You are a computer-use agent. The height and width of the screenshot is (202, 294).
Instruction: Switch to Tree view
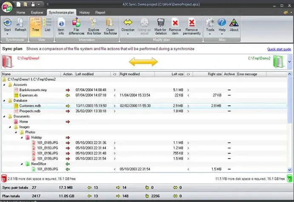click(x=35, y=26)
